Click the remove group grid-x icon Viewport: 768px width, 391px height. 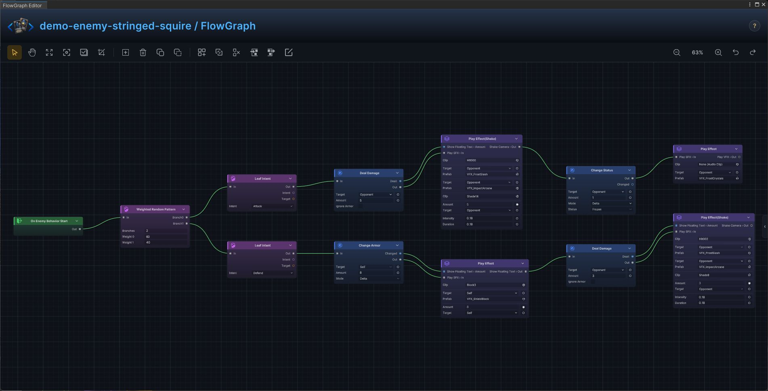point(236,52)
